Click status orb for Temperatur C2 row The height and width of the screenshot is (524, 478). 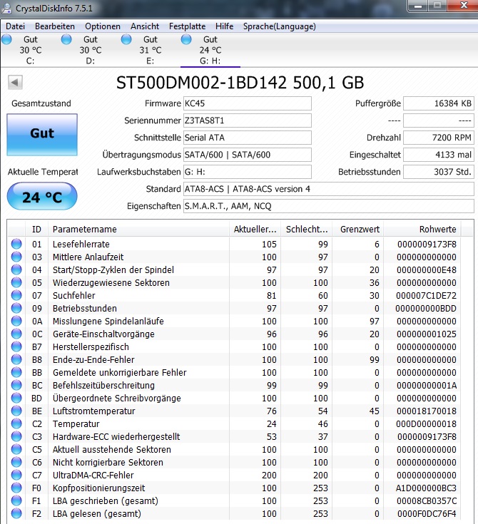pos(16,423)
